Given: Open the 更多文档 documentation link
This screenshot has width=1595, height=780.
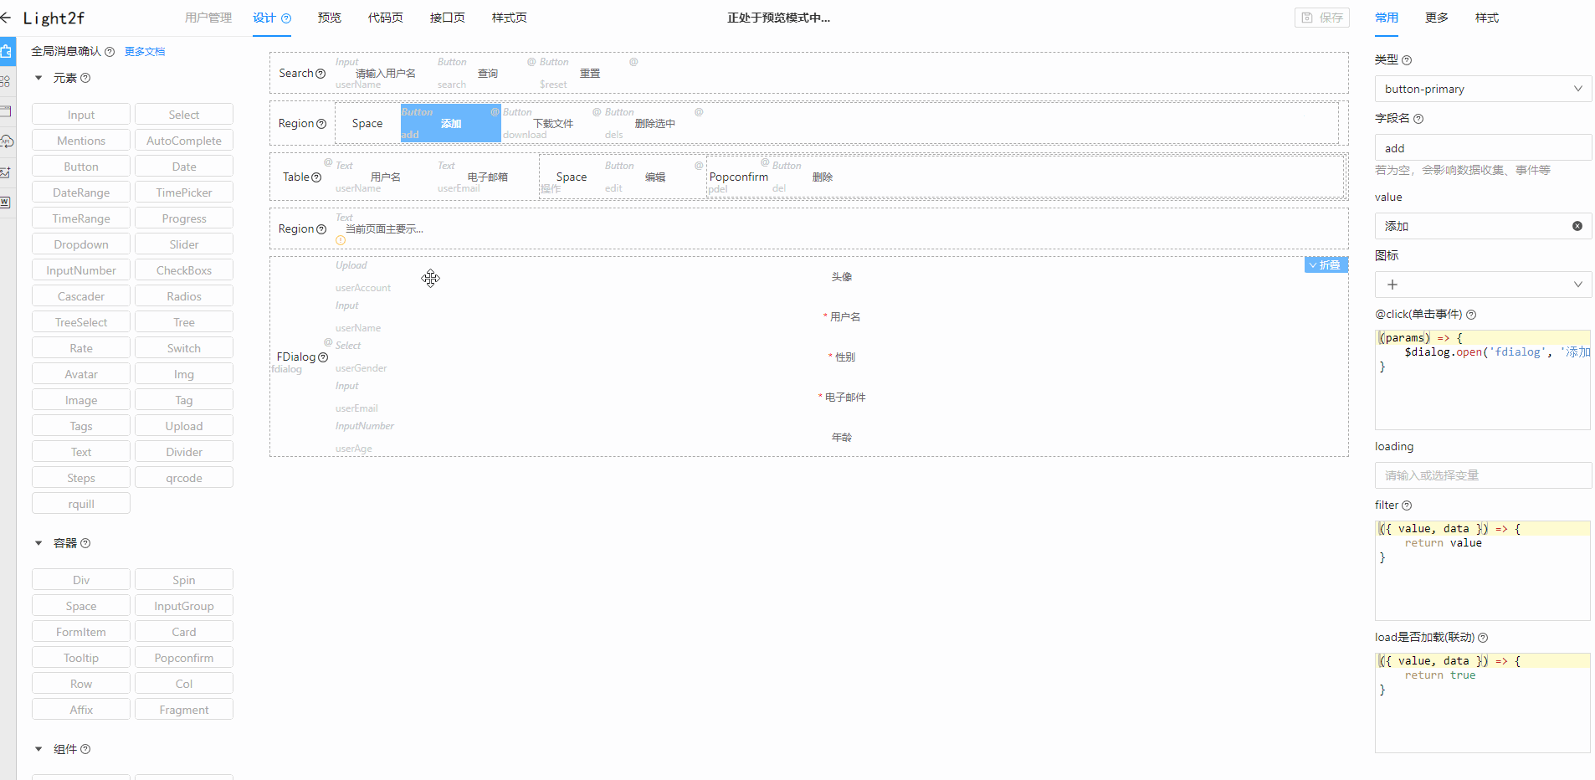Looking at the screenshot, I should (145, 51).
